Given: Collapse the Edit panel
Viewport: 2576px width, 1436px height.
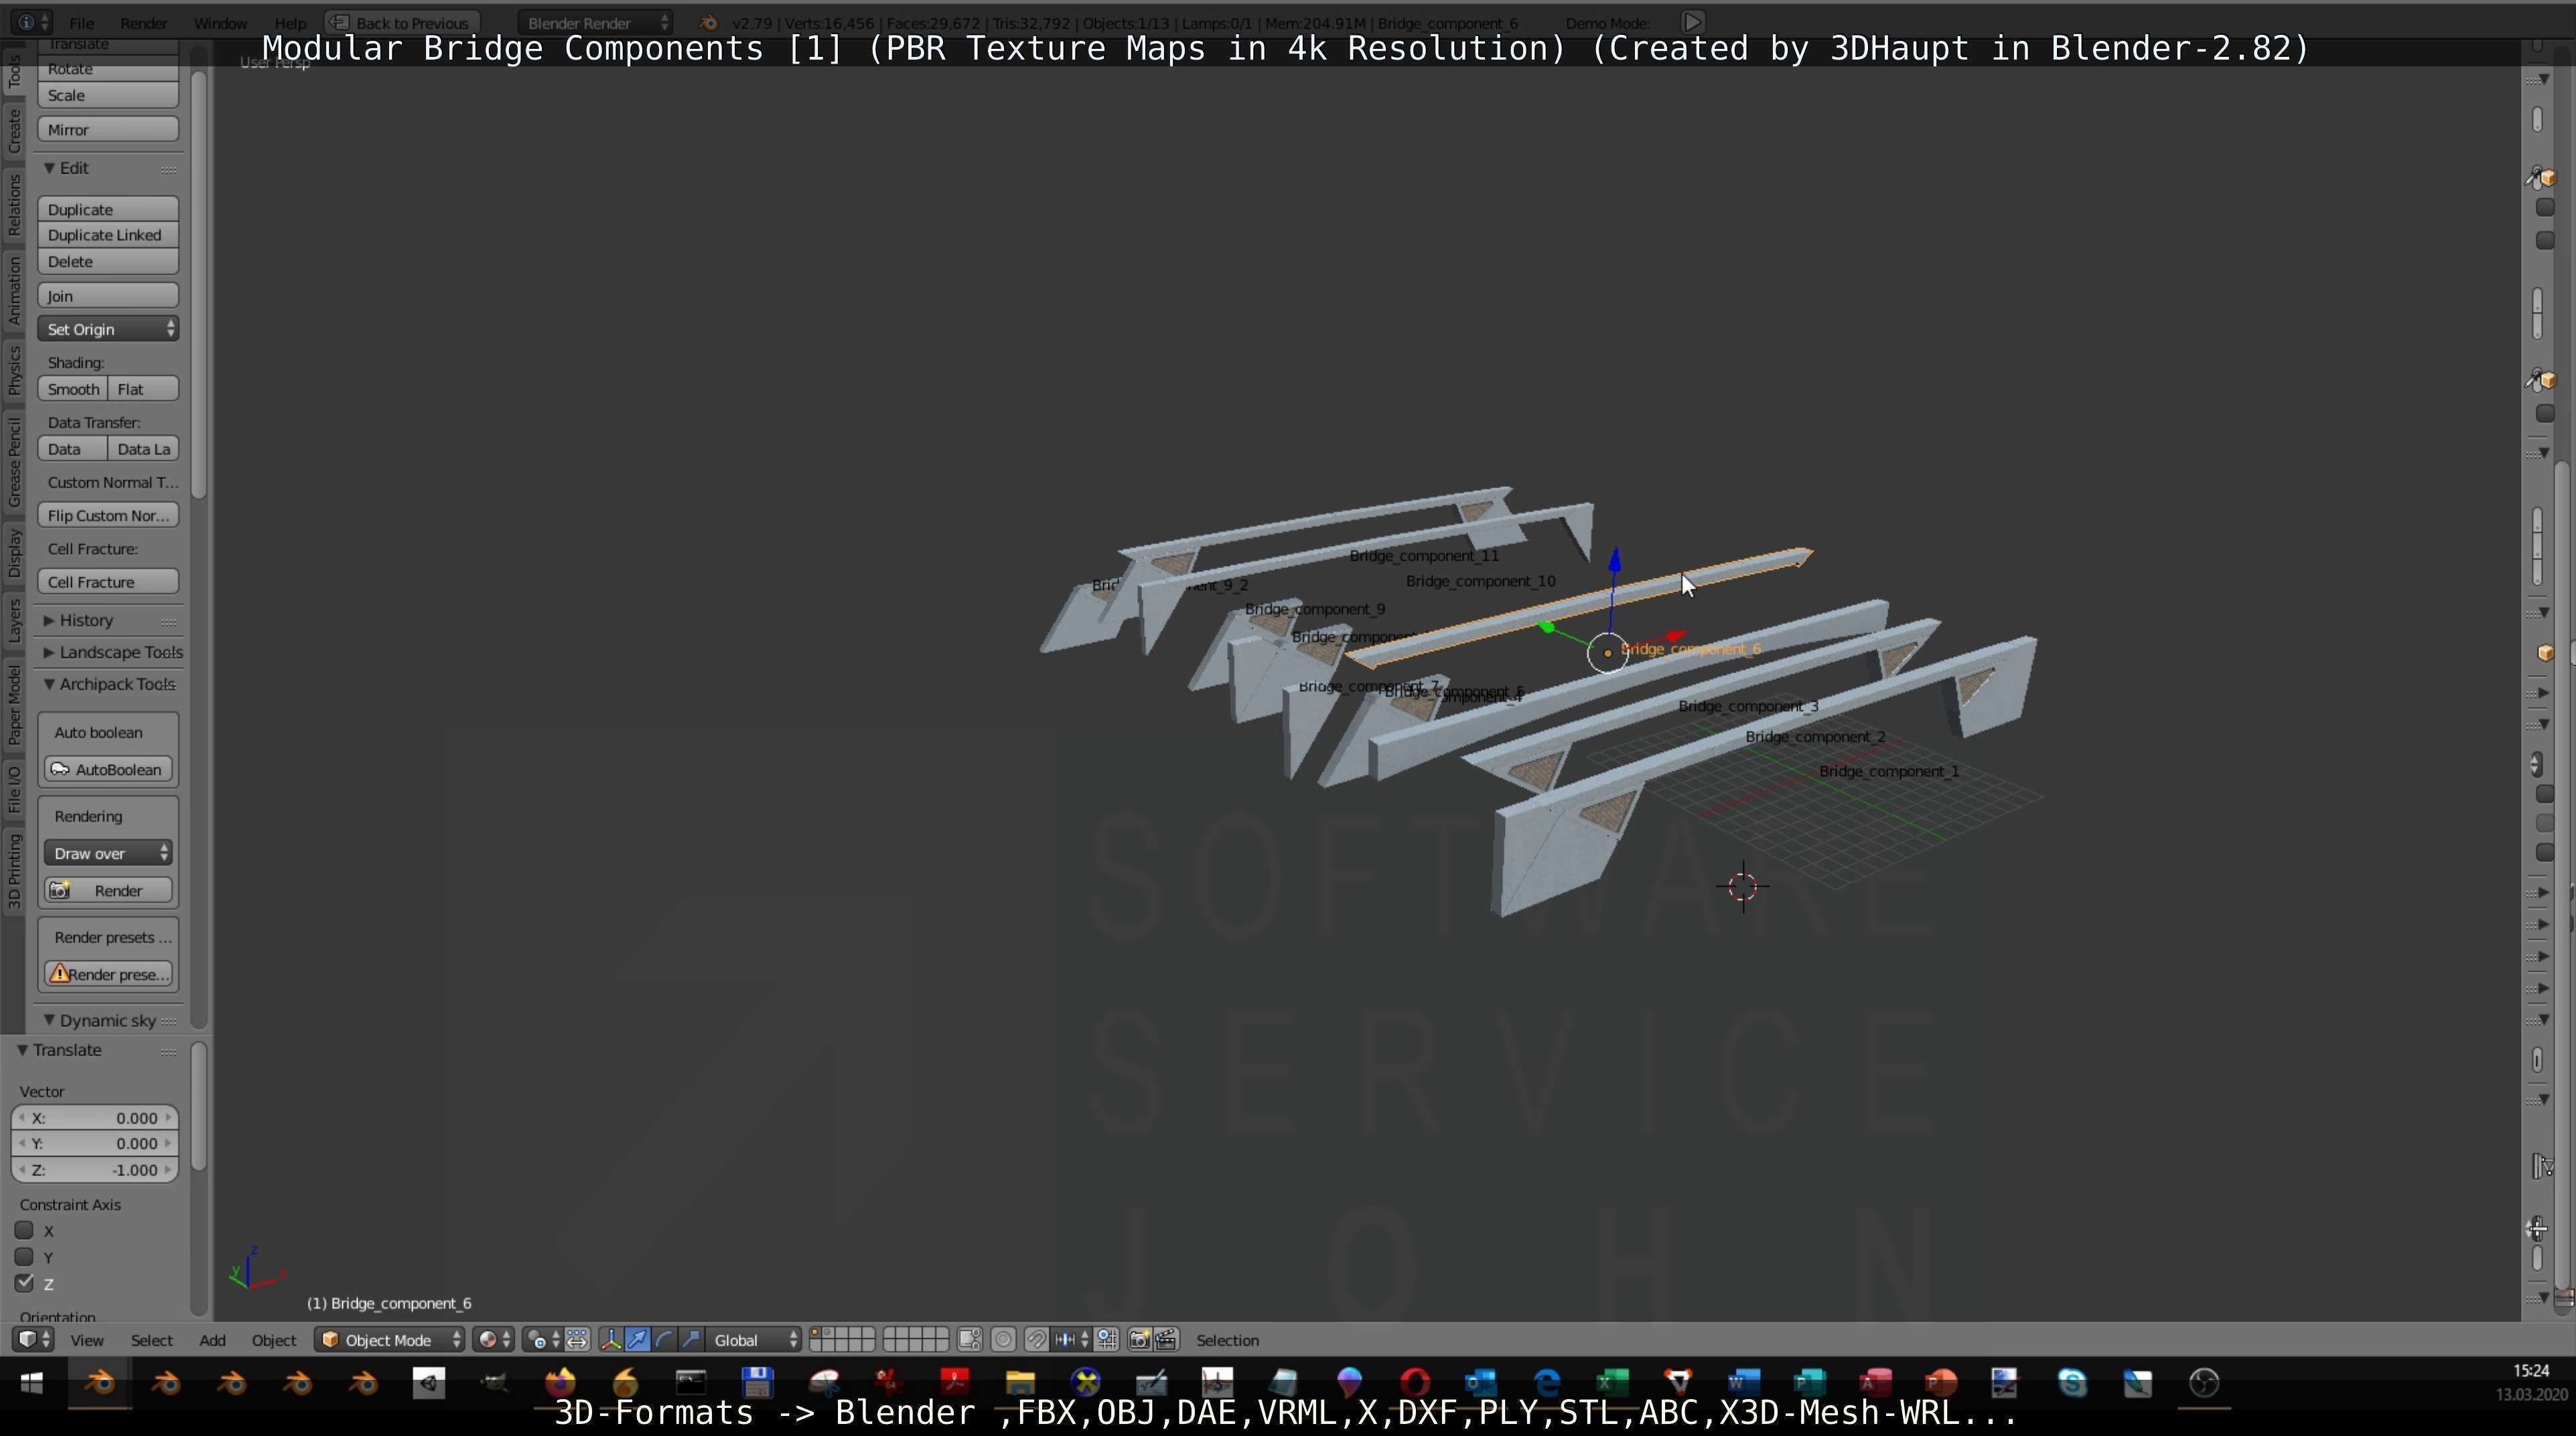Looking at the screenshot, I should click(x=49, y=168).
